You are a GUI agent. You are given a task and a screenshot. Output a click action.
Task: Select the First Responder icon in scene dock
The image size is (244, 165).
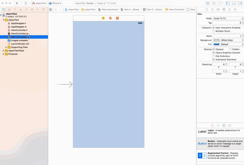click(110, 18)
